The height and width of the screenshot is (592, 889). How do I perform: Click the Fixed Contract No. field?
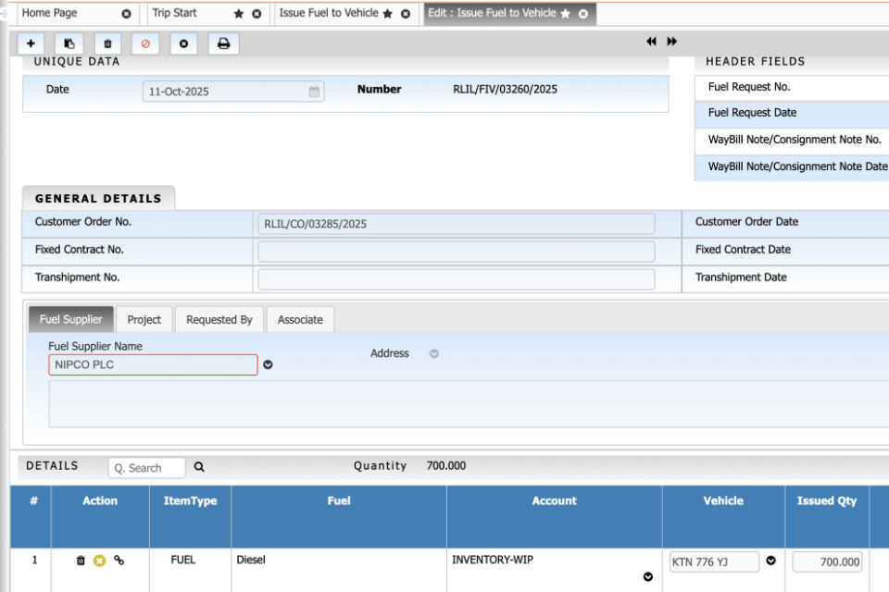pos(456,252)
